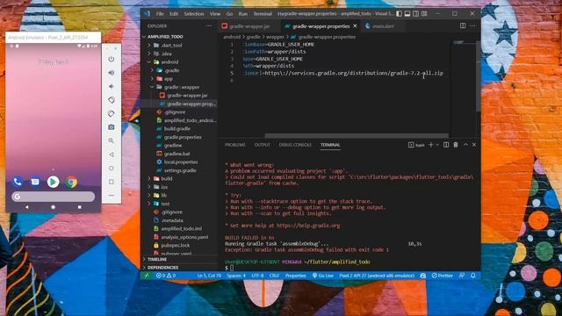Tap the Android back navigation button on screen
Screen dimensions: 562x316
(27, 207)
